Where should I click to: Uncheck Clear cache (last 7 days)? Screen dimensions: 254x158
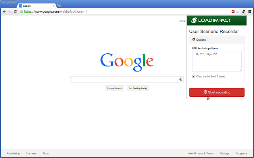pos(193,76)
